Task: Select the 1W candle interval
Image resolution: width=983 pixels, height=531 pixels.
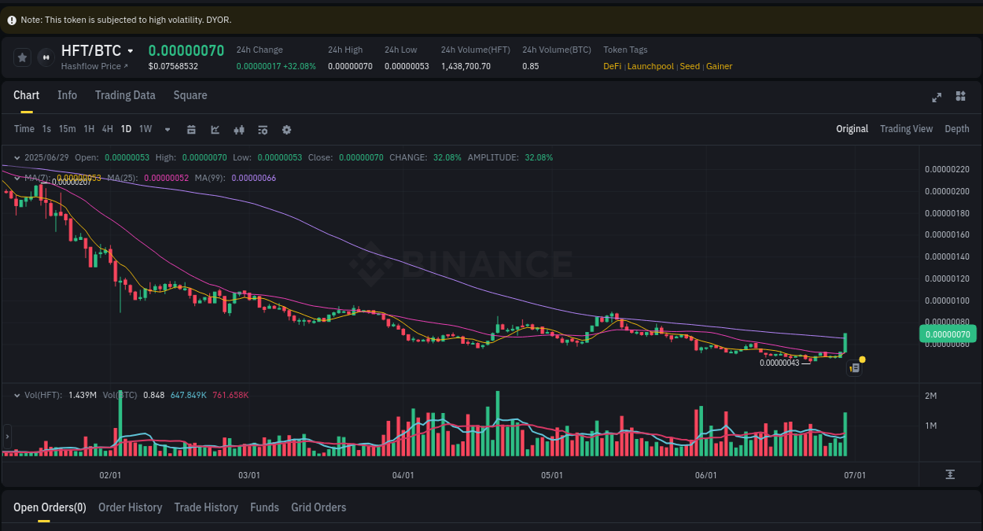Action: coord(145,129)
